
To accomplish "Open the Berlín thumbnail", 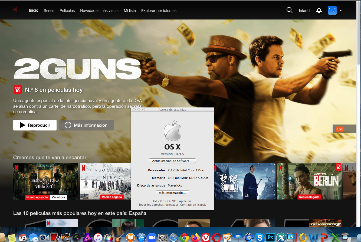I will 309,181.
